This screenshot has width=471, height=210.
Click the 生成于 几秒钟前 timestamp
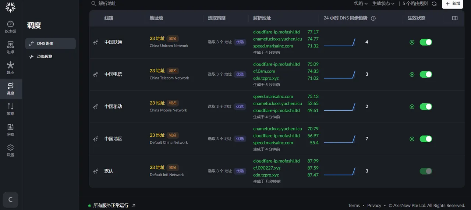point(267,182)
